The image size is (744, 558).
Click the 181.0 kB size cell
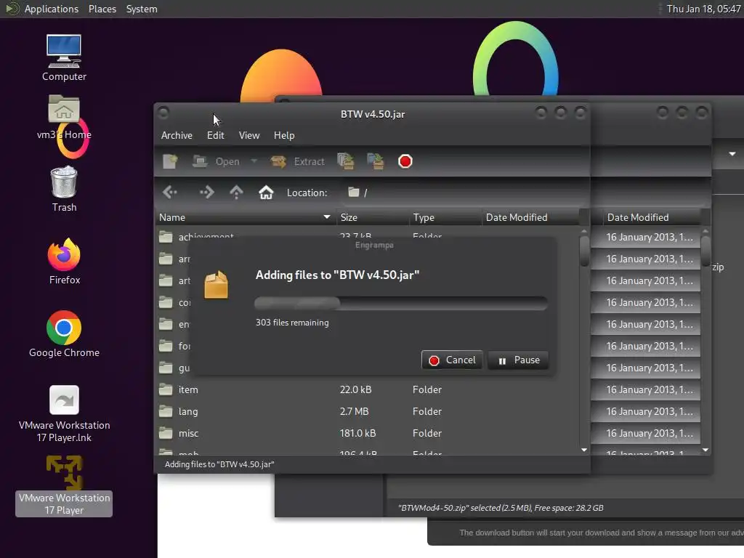point(357,433)
